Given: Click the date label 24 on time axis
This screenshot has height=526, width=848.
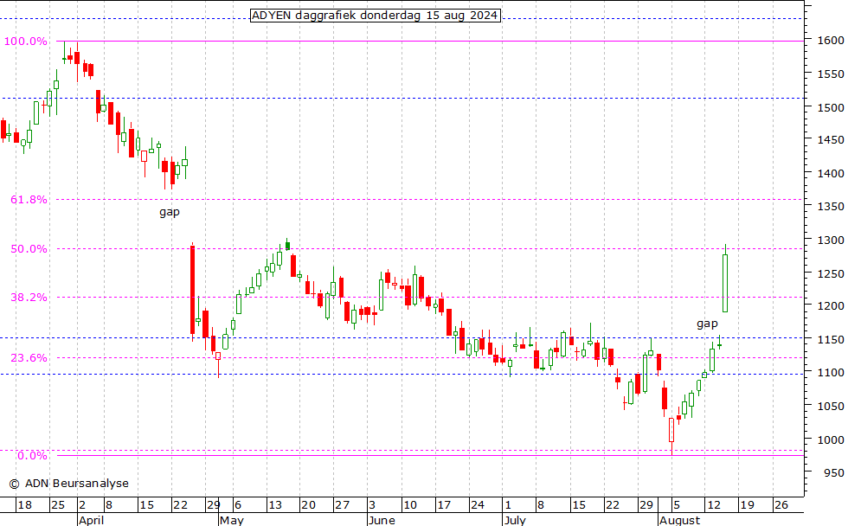Looking at the screenshot, I should [478, 505].
